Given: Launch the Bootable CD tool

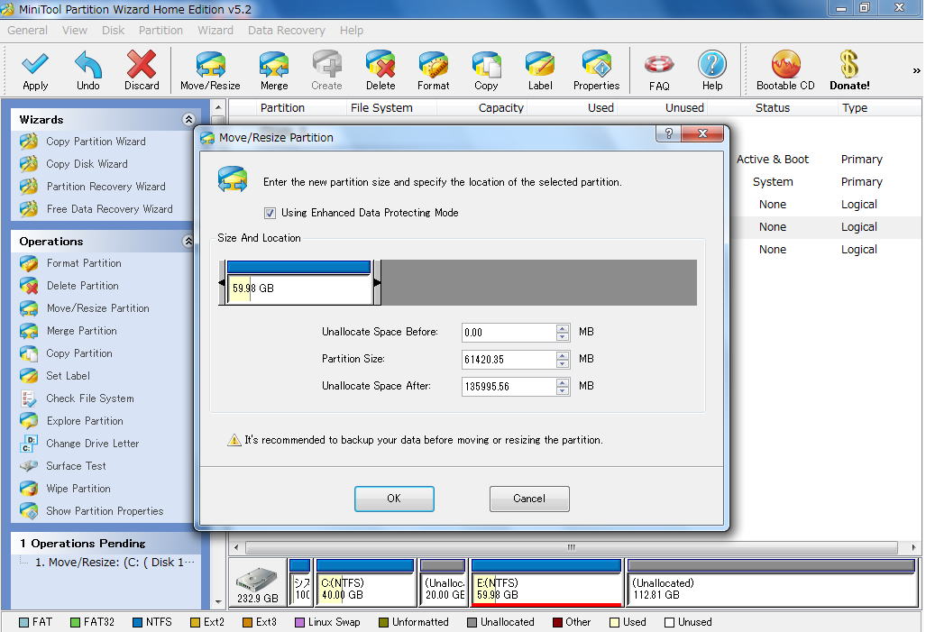Looking at the screenshot, I should pos(785,70).
